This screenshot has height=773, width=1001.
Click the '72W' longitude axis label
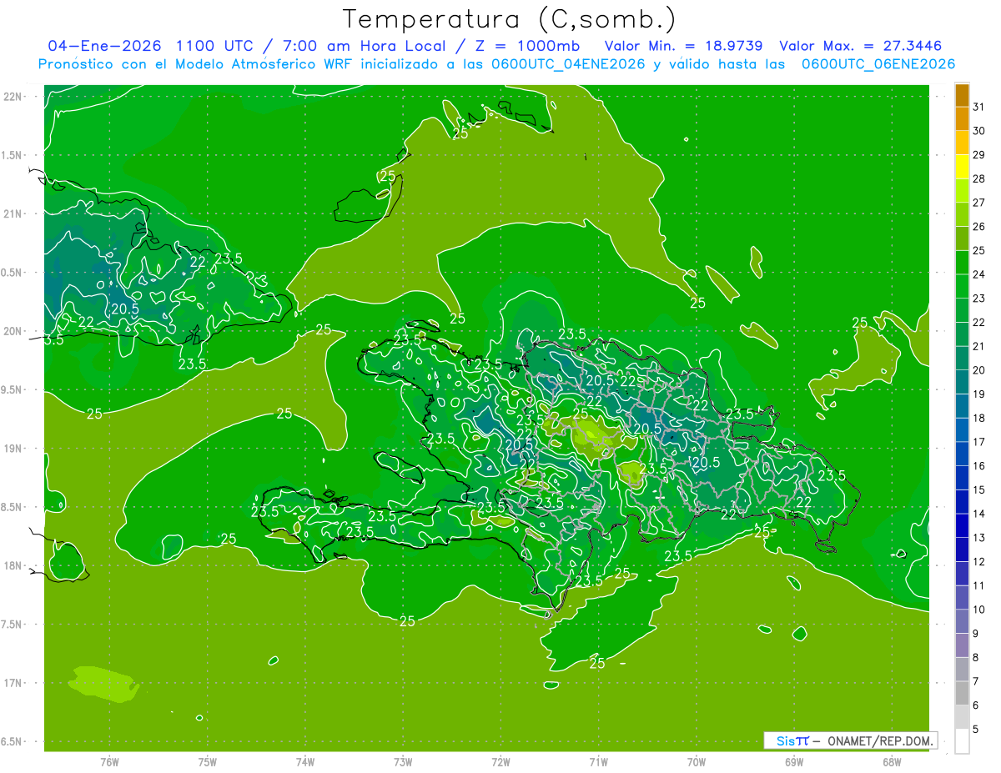pos(501,761)
